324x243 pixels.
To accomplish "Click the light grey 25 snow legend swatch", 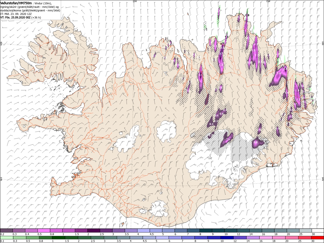I will [305, 231].
